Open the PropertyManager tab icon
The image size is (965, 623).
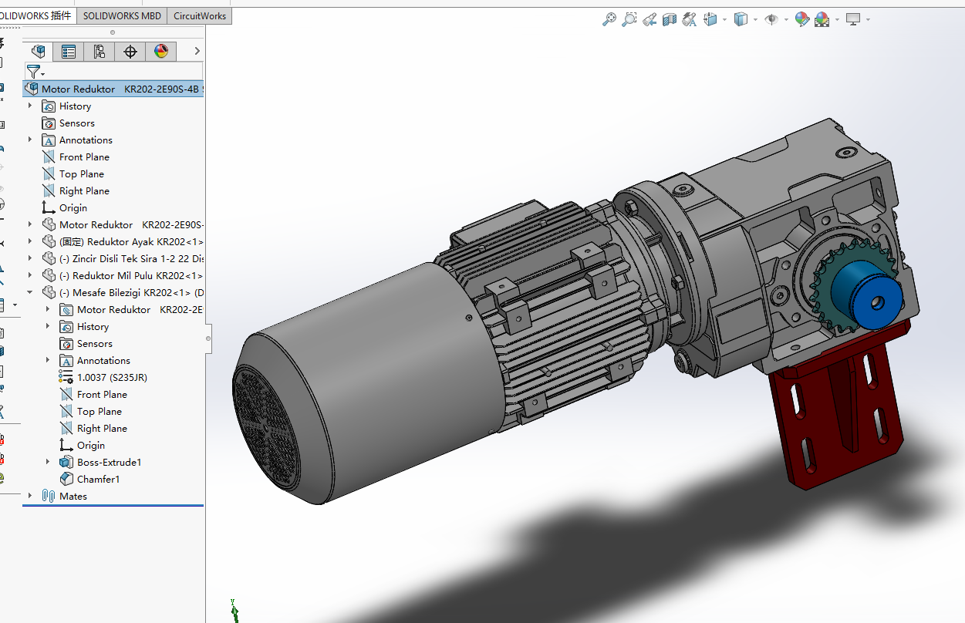tap(69, 52)
